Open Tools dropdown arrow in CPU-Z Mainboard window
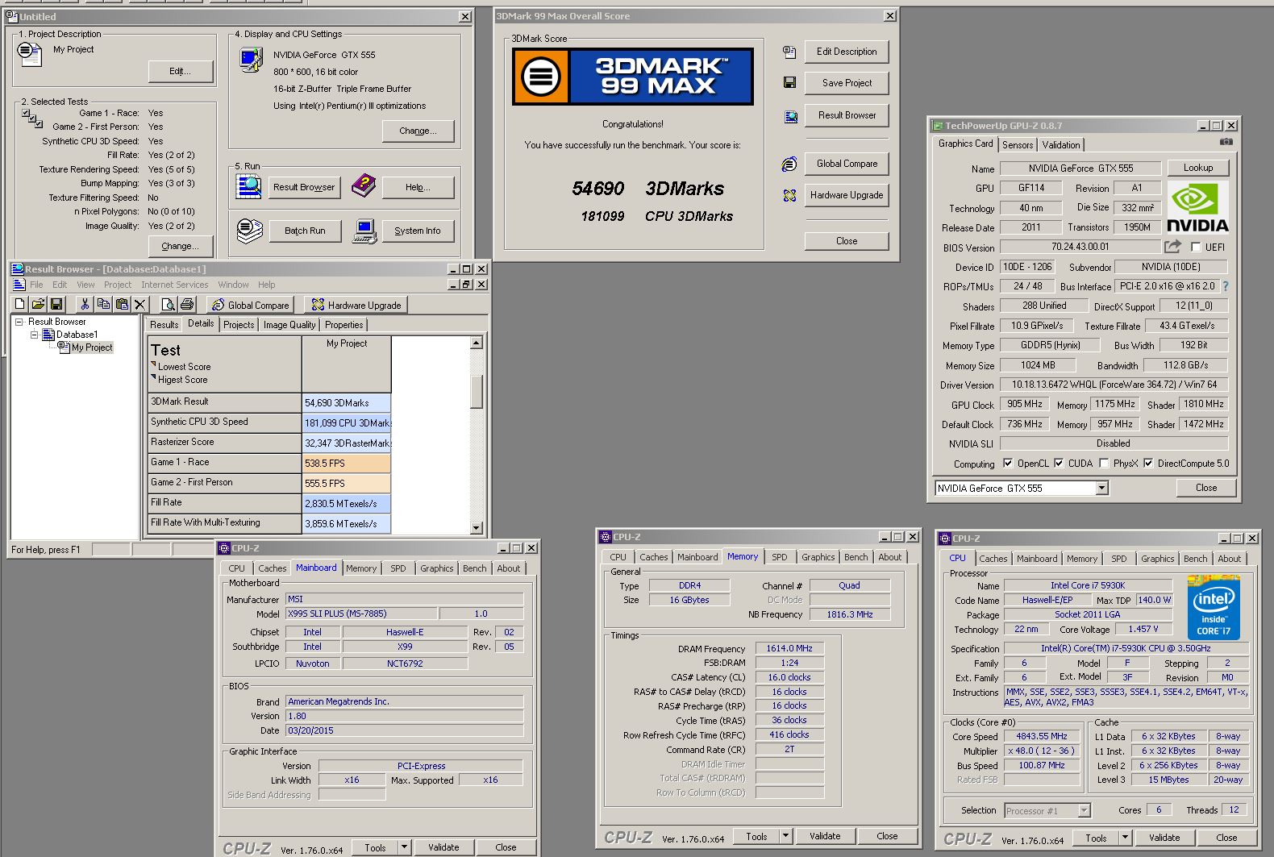Screen dimensions: 1274x857 [405, 847]
